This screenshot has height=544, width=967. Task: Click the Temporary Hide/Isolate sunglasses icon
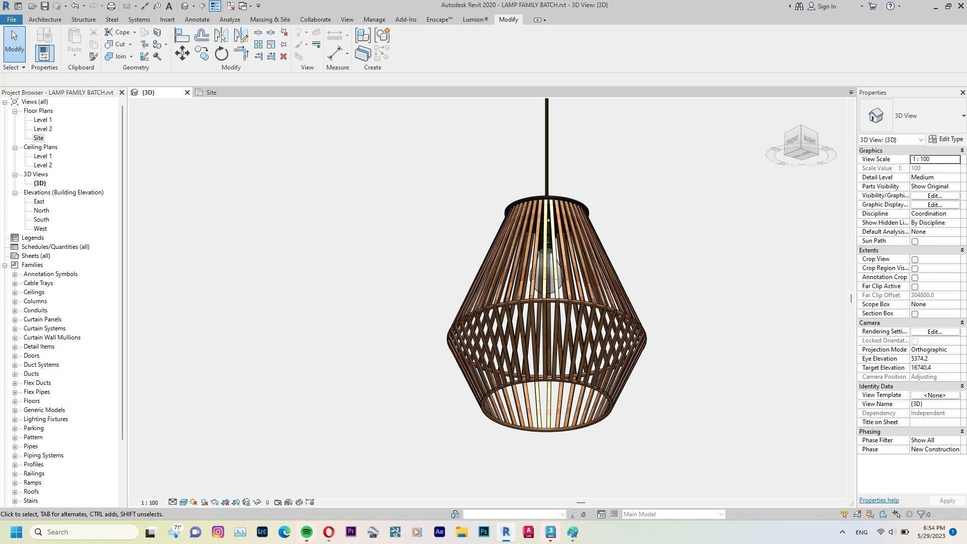click(257, 502)
